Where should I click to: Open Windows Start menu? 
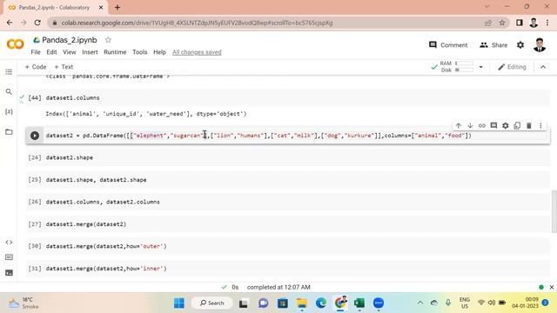[179, 303]
